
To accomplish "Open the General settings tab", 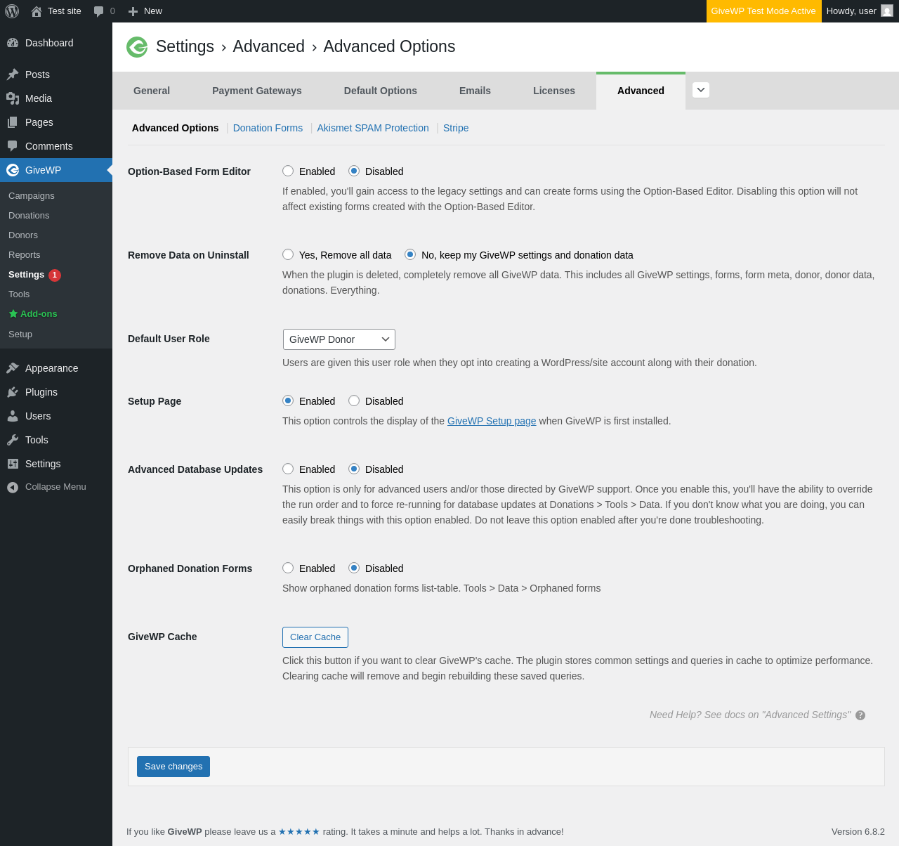I will pos(152,91).
